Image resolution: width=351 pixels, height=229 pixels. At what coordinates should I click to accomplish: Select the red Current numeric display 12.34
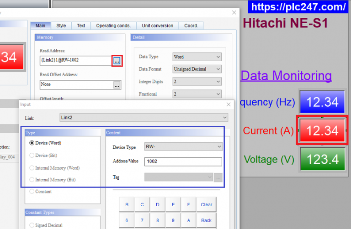pyautogui.click(x=322, y=130)
